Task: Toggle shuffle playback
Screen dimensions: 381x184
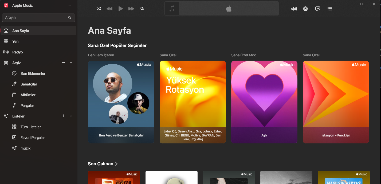Action: pos(99,9)
